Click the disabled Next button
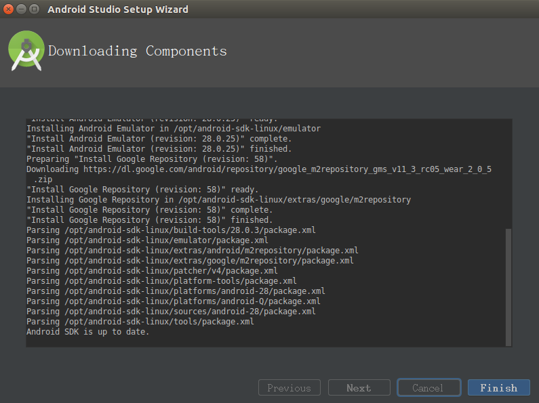The image size is (539, 403). pyautogui.click(x=359, y=388)
